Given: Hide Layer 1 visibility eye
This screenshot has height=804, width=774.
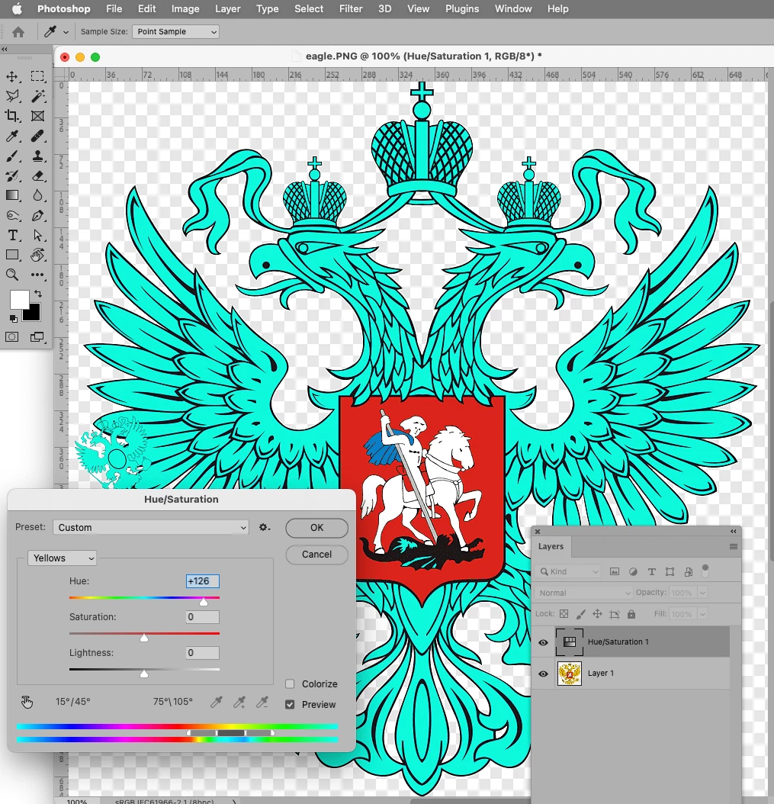Looking at the screenshot, I should (544, 674).
